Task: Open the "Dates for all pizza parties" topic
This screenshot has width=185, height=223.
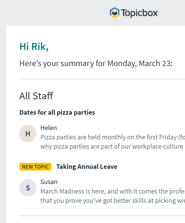Action: point(57,113)
